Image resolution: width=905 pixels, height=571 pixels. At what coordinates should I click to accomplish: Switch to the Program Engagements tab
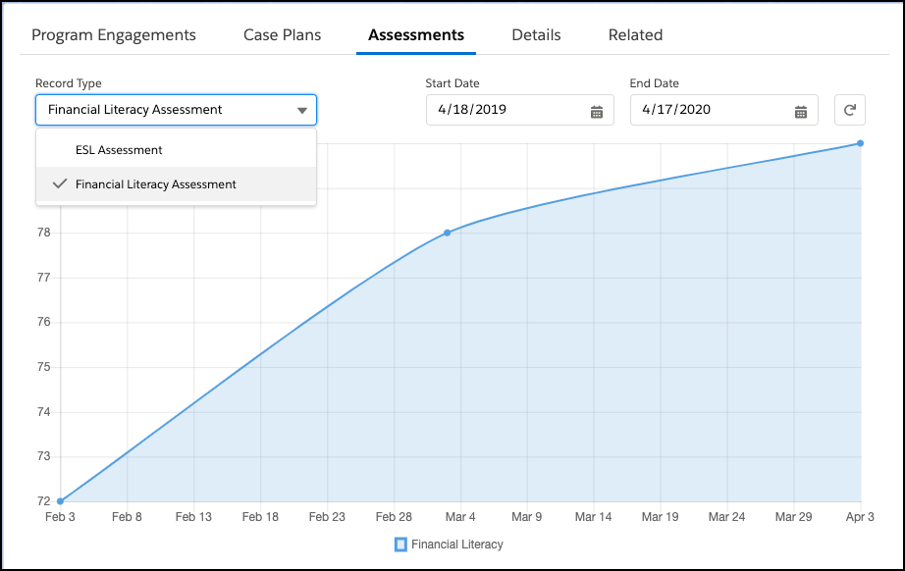click(114, 34)
